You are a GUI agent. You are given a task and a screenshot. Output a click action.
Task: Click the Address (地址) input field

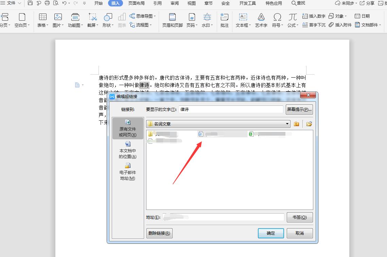point(224,217)
